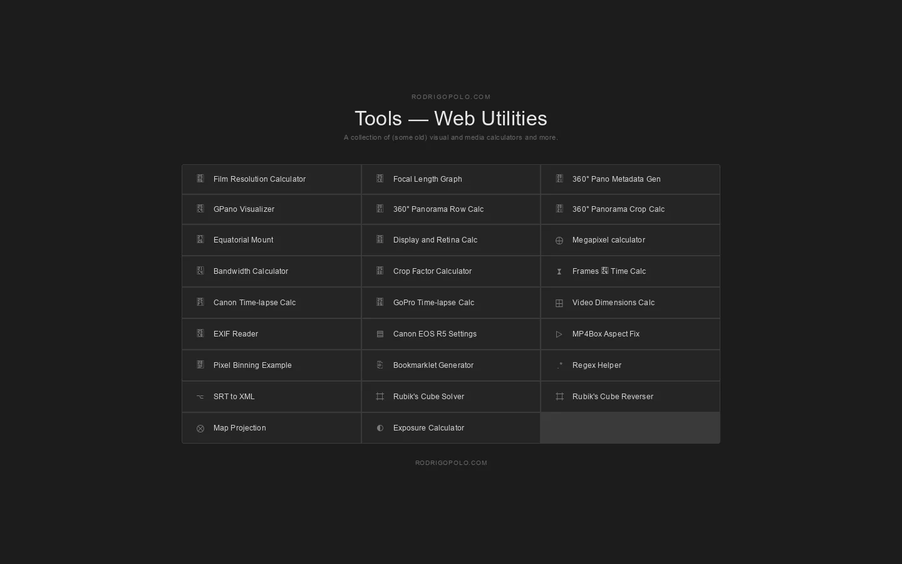902x564 pixels.
Task: Click the icon beside 360° Pano Metadata Gen
Action: (x=559, y=179)
